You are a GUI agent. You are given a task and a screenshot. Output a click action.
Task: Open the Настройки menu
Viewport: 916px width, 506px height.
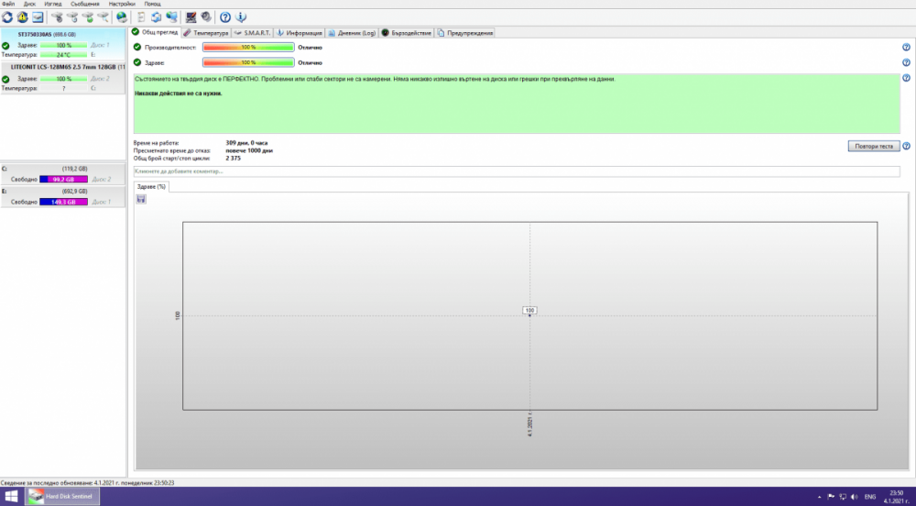click(122, 4)
